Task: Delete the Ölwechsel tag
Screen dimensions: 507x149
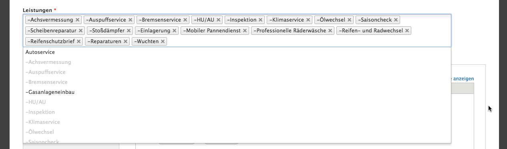Action: click(x=349, y=20)
